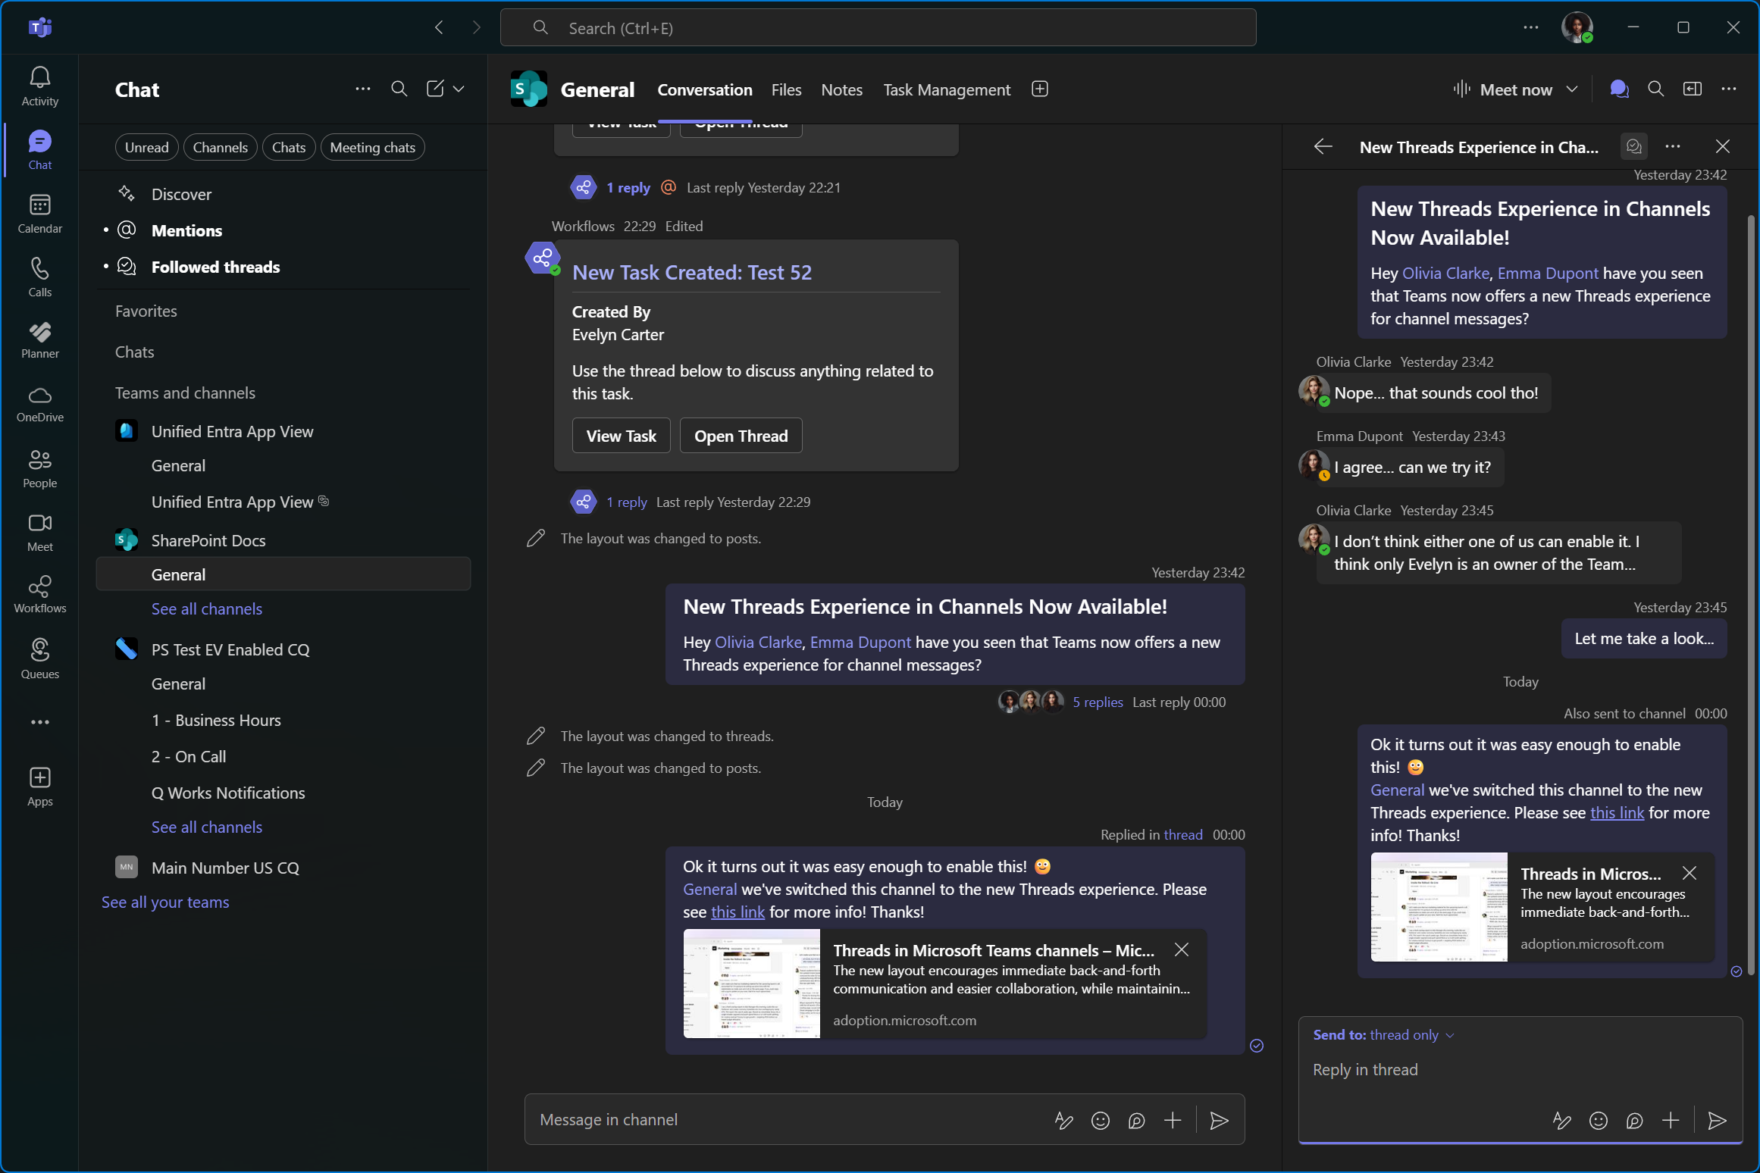Open Followed threads in chat list
1760x1173 pixels.
click(x=215, y=267)
